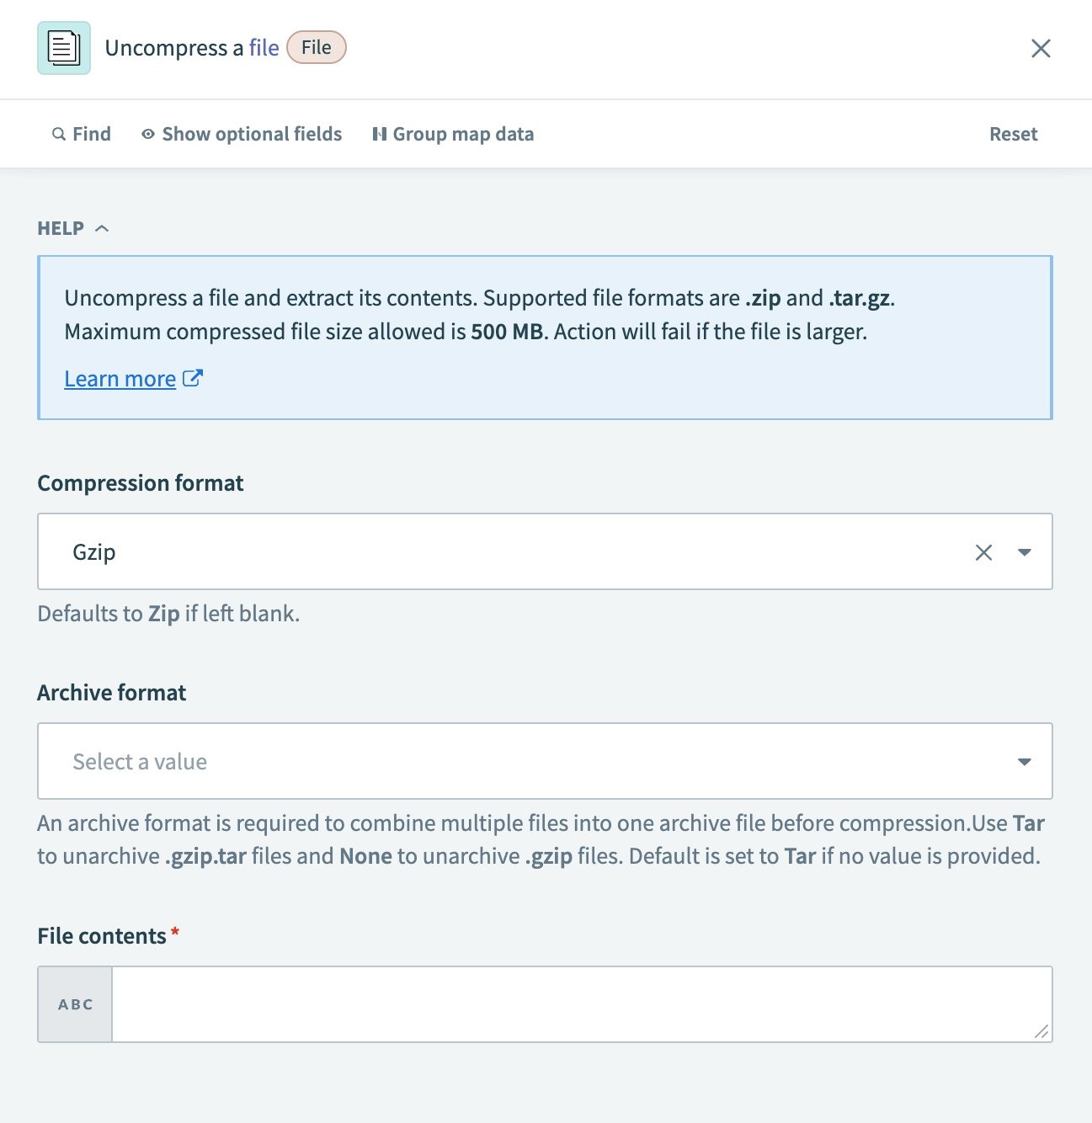This screenshot has width=1092, height=1123.
Task: Click the blue 'file' word in title
Action: 264,48
